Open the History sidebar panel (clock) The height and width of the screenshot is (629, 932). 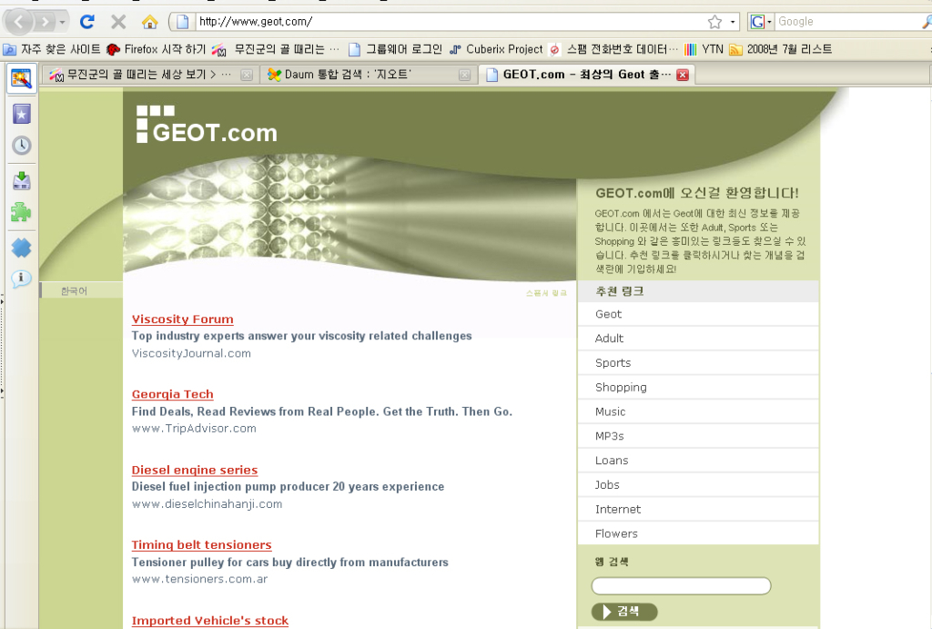pos(22,145)
